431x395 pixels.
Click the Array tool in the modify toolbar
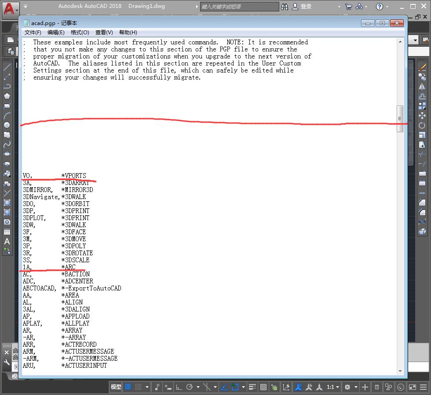click(x=422, y=106)
